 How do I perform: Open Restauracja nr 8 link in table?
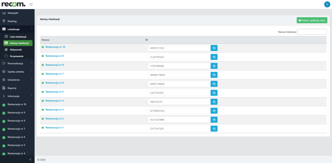point(54,65)
